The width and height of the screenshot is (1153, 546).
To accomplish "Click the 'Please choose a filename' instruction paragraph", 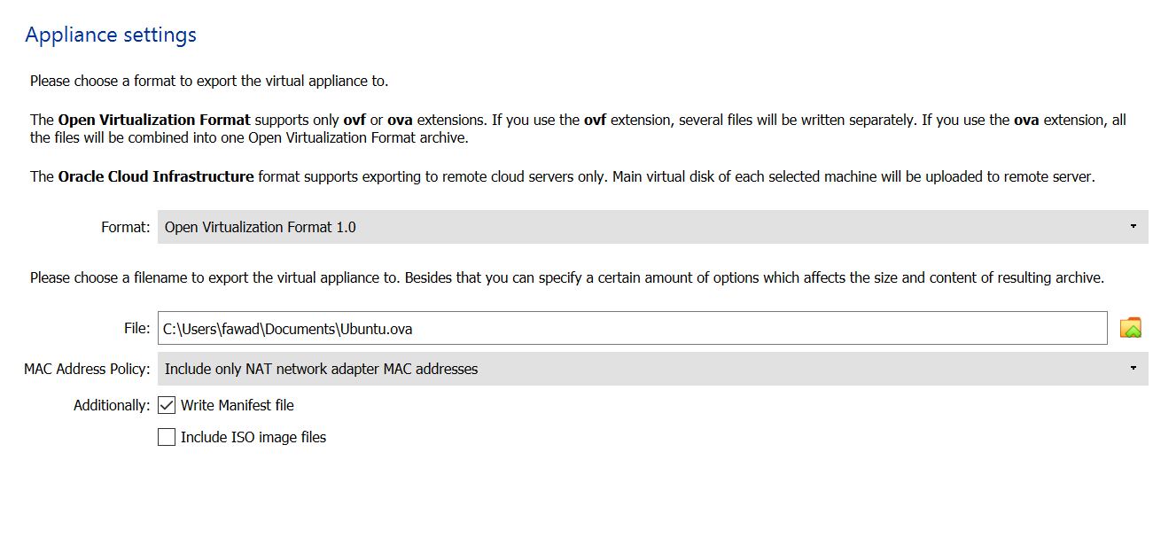I will pos(567,277).
